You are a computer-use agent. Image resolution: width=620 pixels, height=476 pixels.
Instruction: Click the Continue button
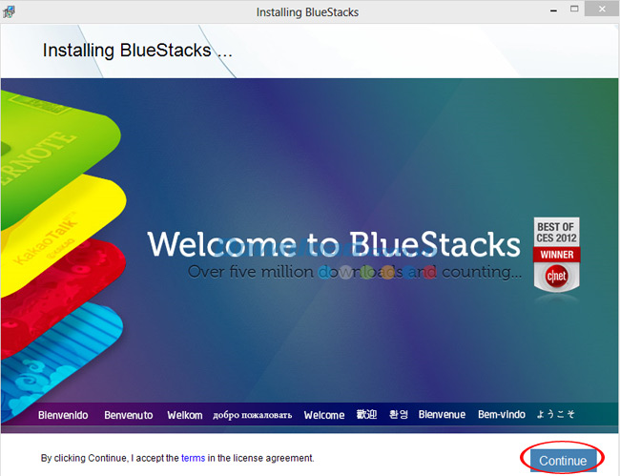[x=563, y=460]
